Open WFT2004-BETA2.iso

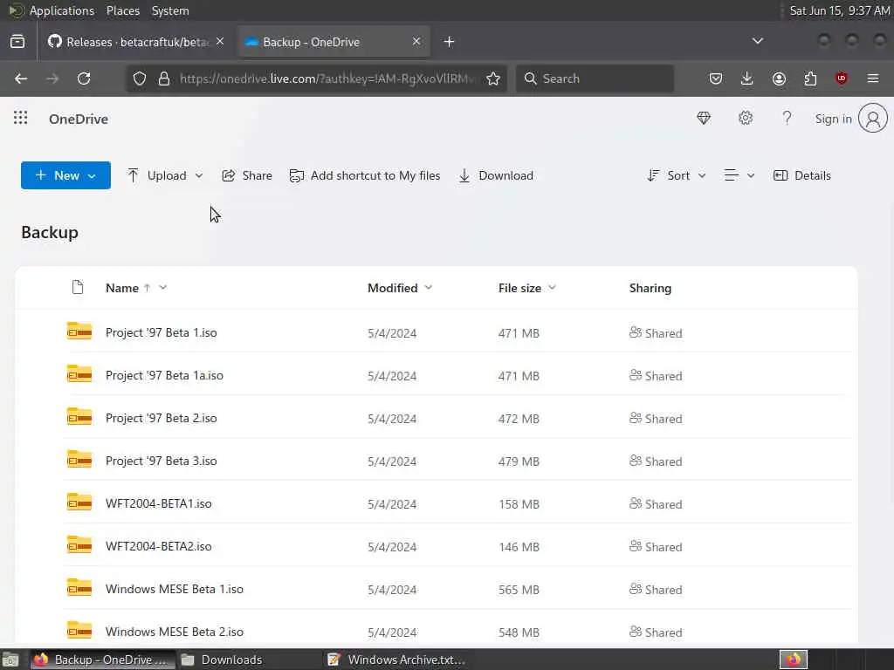pos(159,546)
